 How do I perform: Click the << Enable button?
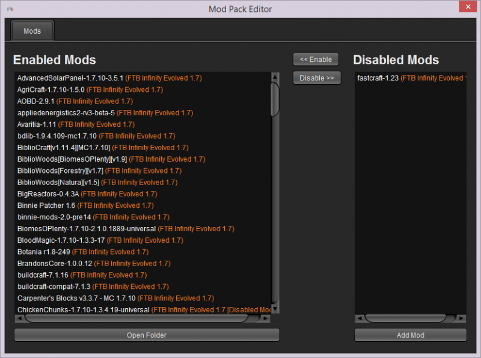coord(316,59)
